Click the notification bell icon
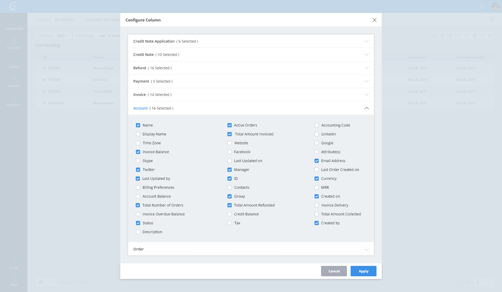 [x=482, y=6]
